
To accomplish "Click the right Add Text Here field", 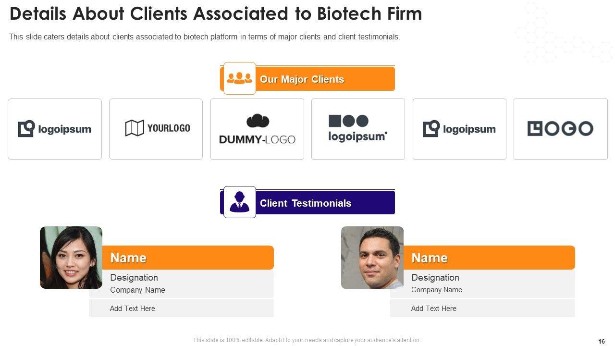I will pyautogui.click(x=434, y=309).
